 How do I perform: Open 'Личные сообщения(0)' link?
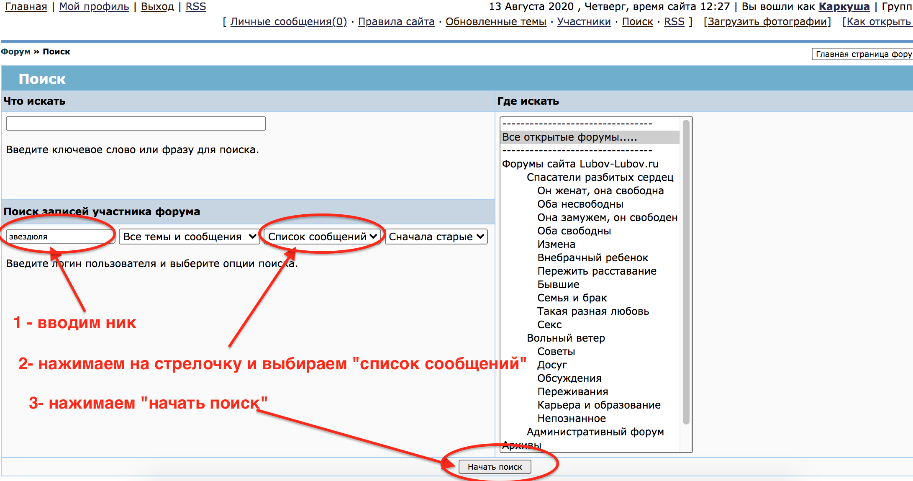coord(288,22)
